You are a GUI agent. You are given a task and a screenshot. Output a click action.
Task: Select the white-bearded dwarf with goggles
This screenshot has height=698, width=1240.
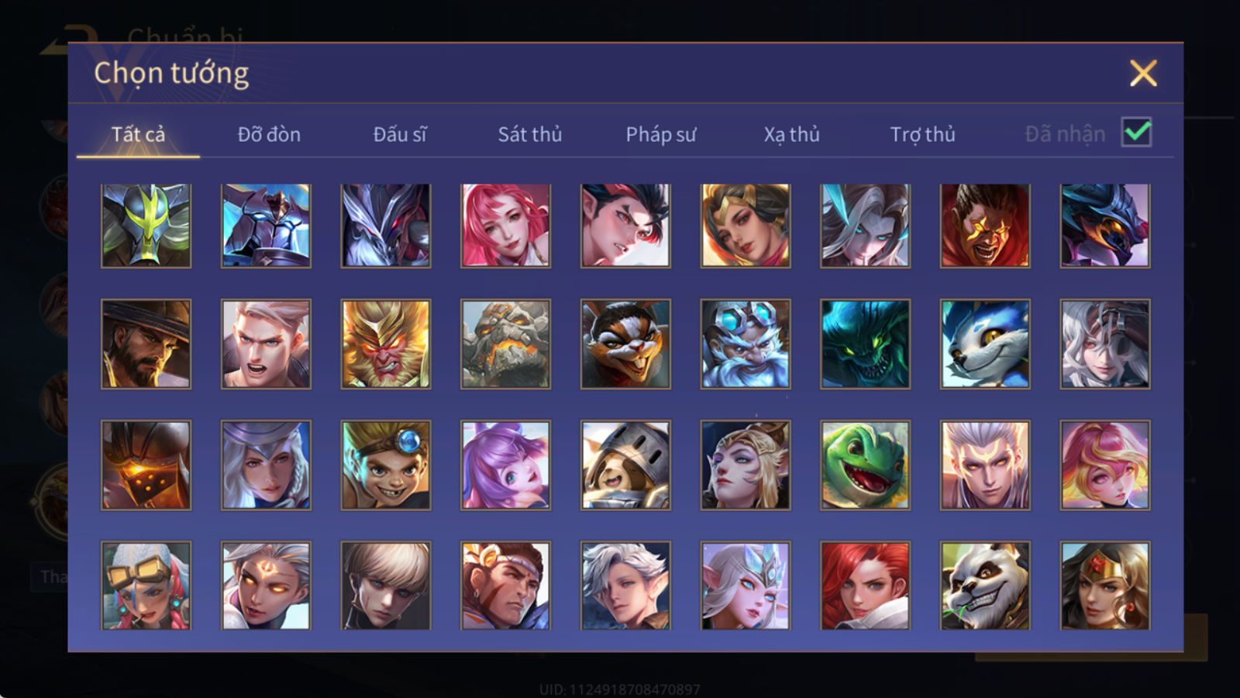(x=746, y=344)
